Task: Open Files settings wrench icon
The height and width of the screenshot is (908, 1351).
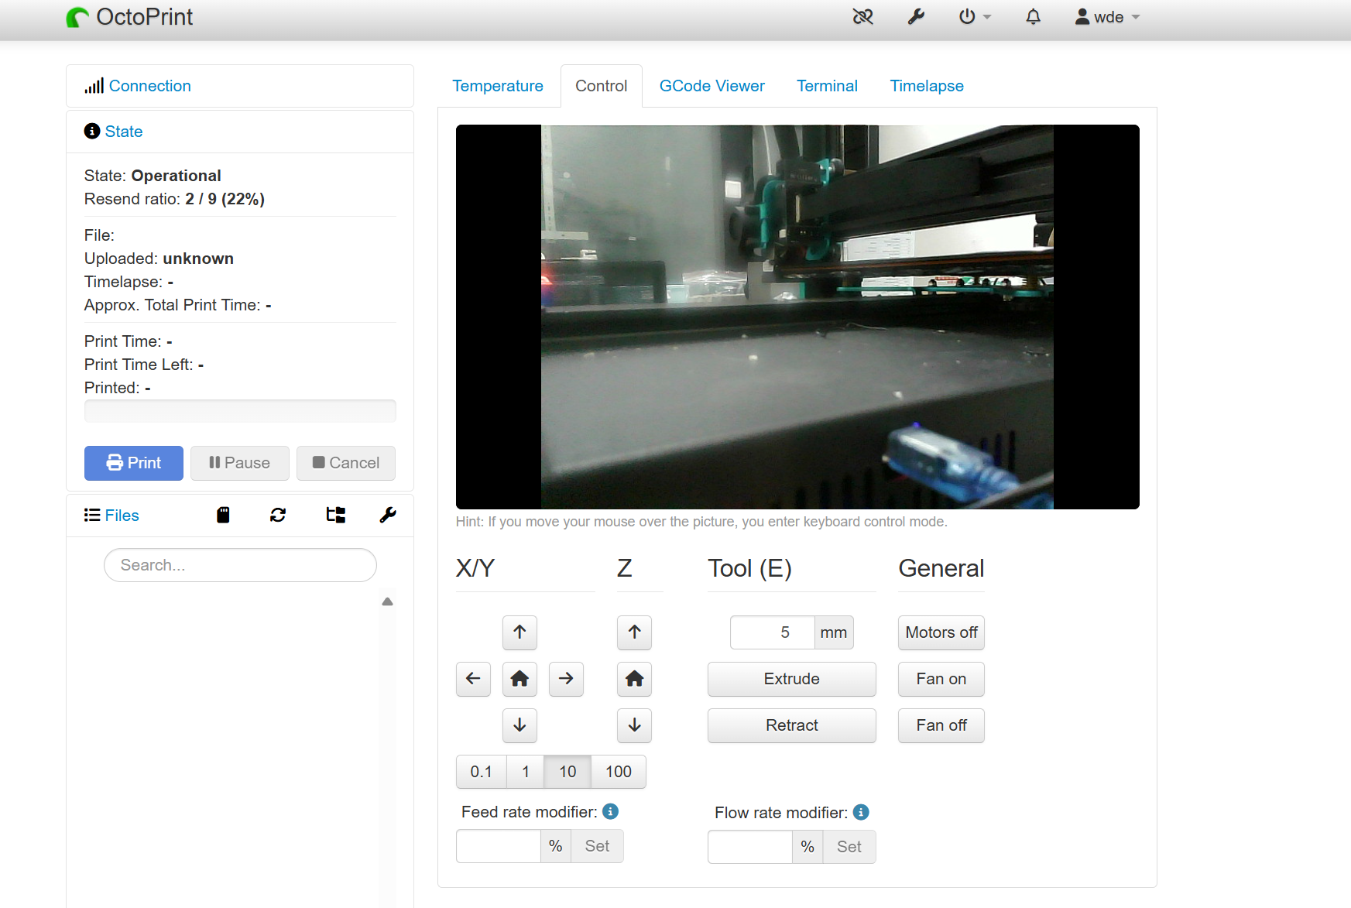Action: pos(388,516)
